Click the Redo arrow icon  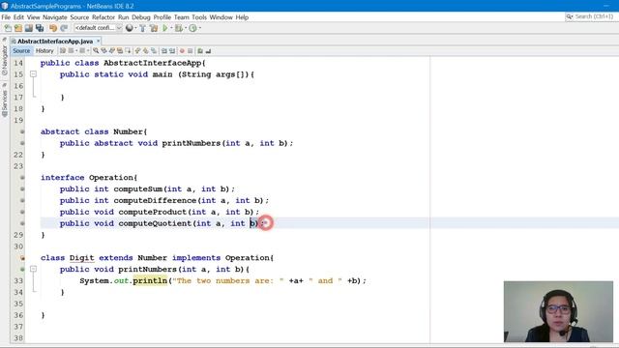[64, 28]
